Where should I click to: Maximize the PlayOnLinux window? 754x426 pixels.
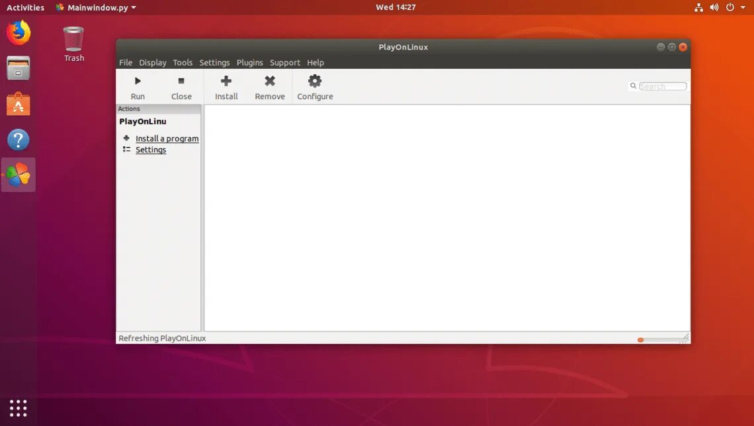[671, 47]
